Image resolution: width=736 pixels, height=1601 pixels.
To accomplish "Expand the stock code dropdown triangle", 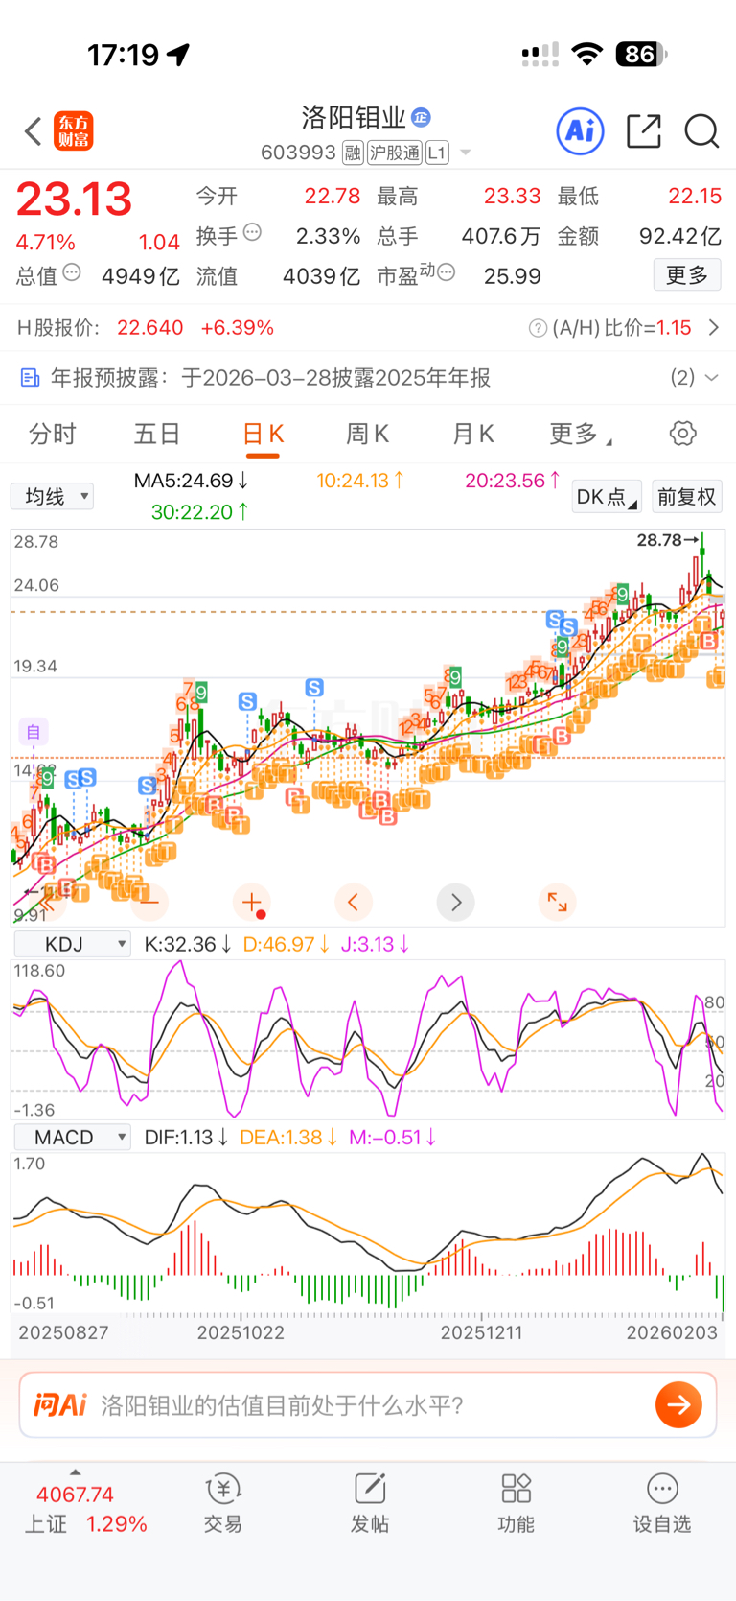I will pyautogui.click(x=466, y=153).
